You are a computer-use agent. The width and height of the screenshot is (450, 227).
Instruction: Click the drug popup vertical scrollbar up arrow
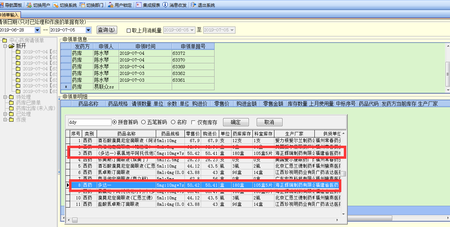coord(343,133)
